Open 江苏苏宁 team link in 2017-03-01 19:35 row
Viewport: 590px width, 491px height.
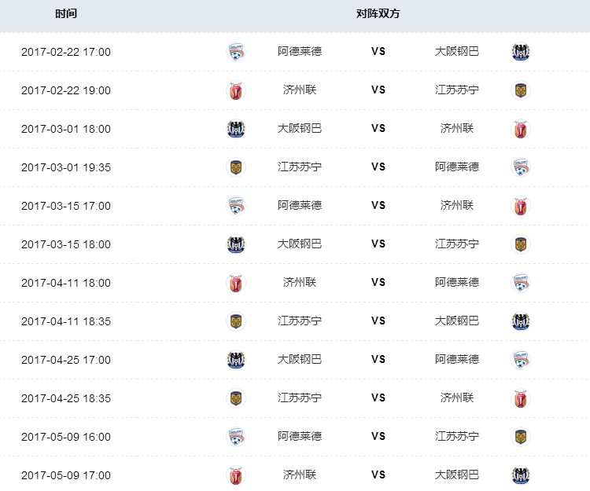point(300,167)
